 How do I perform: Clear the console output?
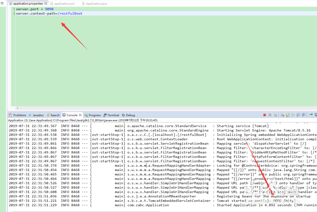[282, 115]
